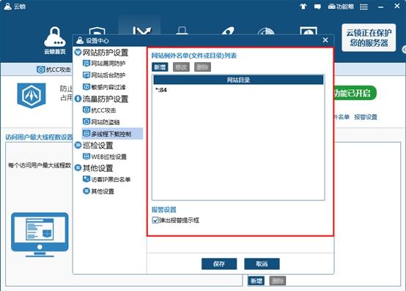Open the skin T-shirt icon in title bar

coord(303,6)
